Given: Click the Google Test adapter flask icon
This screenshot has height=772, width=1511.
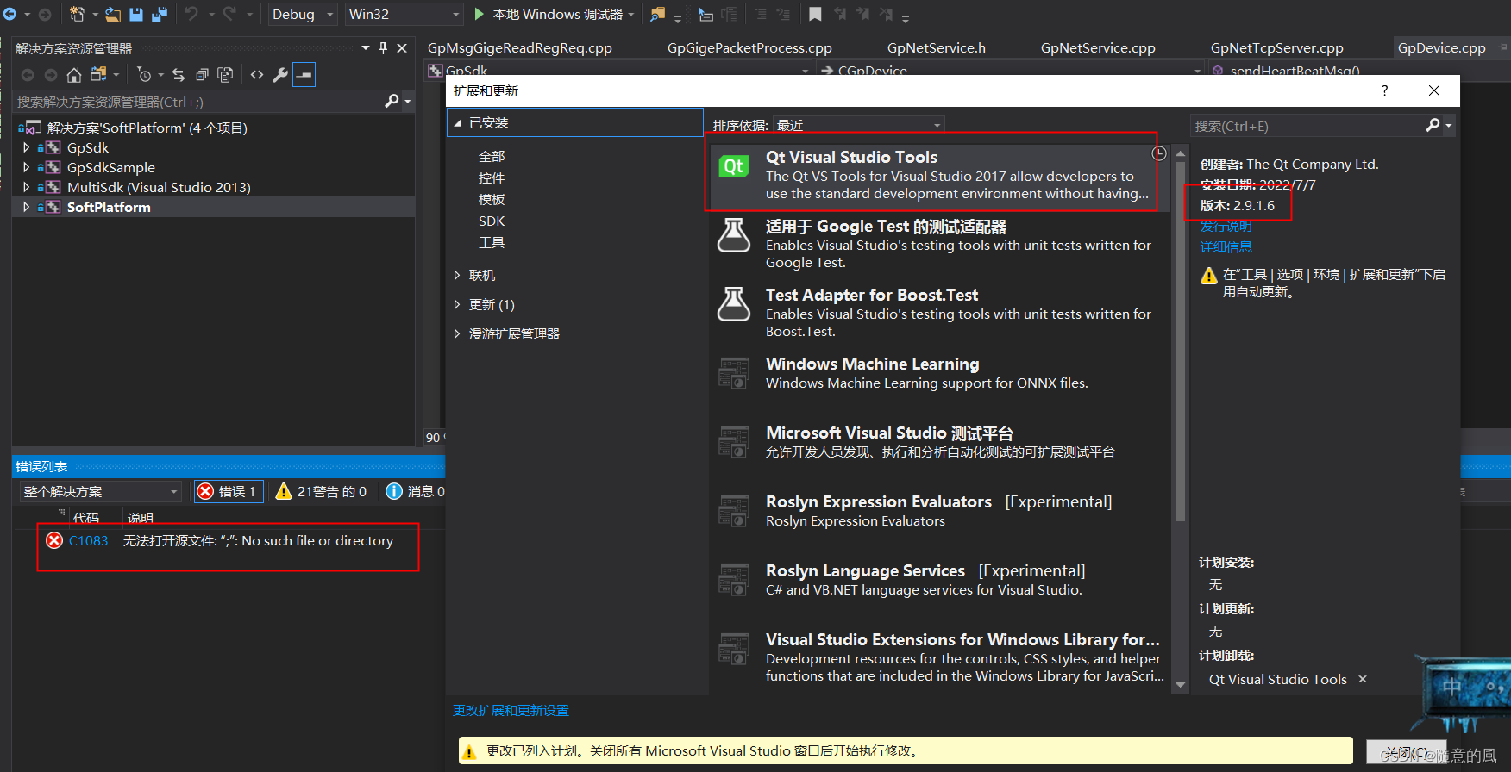Looking at the screenshot, I should (x=734, y=235).
